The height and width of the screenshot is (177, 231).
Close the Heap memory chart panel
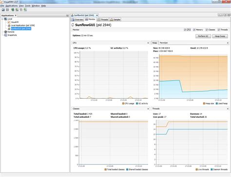[x=228, y=43]
